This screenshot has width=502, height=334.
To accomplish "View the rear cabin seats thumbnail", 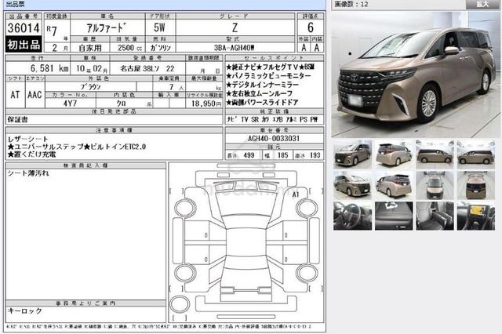I will (435, 216).
